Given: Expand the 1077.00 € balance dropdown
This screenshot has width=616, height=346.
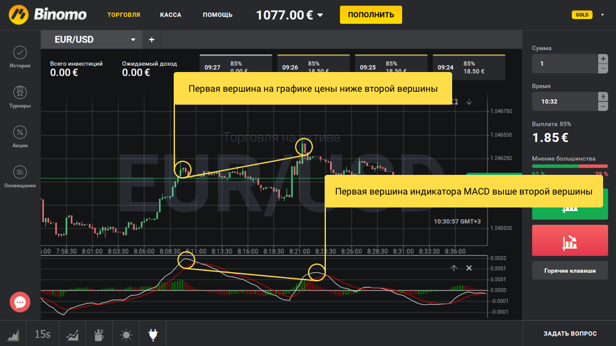Looking at the screenshot, I should point(320,15).
